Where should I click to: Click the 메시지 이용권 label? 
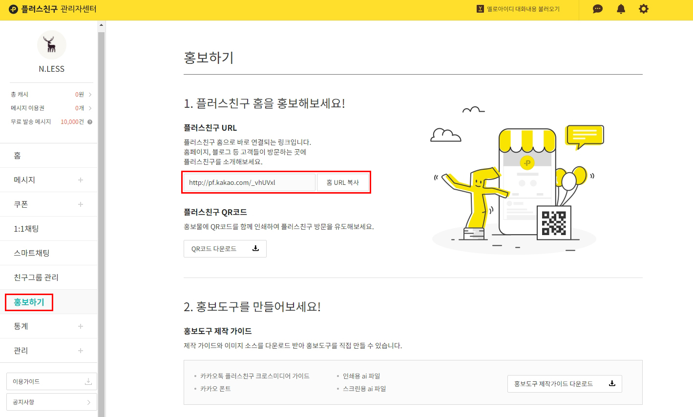(27, 108)
